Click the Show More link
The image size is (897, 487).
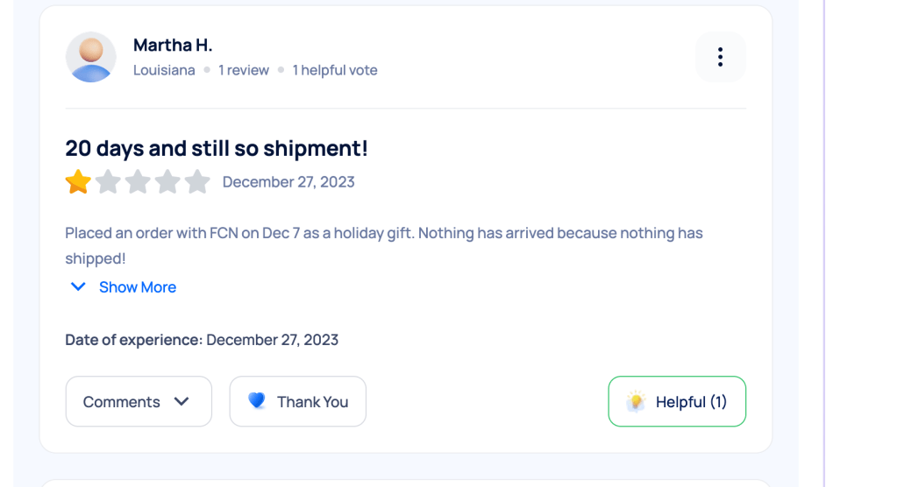(x=138, y=287)
